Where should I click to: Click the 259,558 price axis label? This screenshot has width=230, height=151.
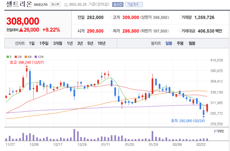[x=217, y=124]
